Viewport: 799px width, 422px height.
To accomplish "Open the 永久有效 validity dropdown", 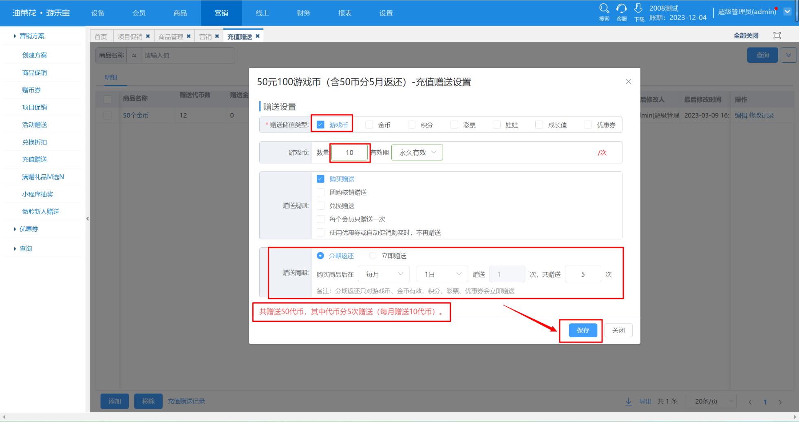I will pos(417,152).
